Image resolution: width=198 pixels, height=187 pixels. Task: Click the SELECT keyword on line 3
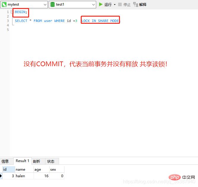21,21
